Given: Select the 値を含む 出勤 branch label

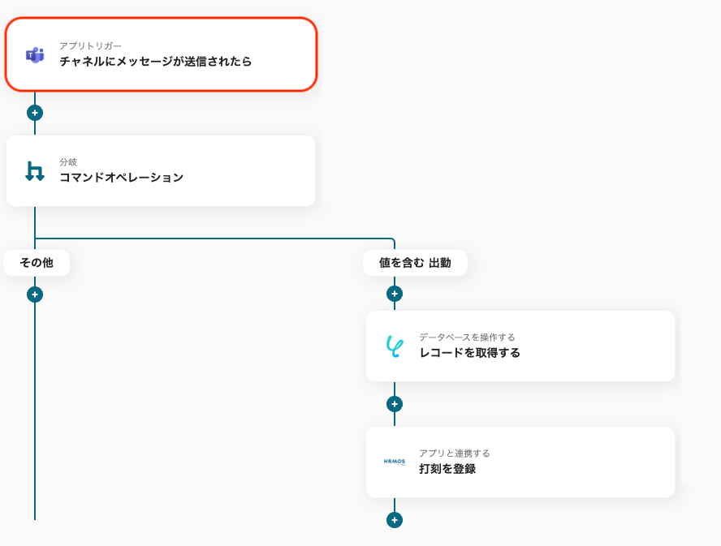Looking at the screenshot, I should [415, 263].
